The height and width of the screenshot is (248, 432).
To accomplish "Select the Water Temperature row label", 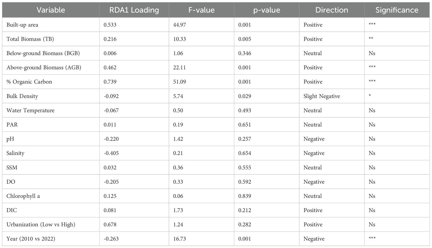I will (30, 110).
